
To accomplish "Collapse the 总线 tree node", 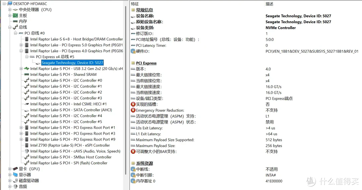I will [10, 27].
